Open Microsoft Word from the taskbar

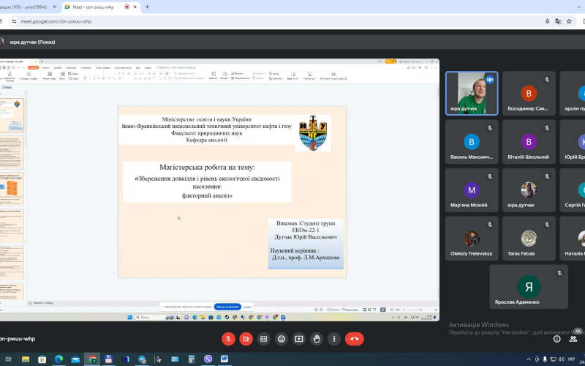[x=224, y=359]
